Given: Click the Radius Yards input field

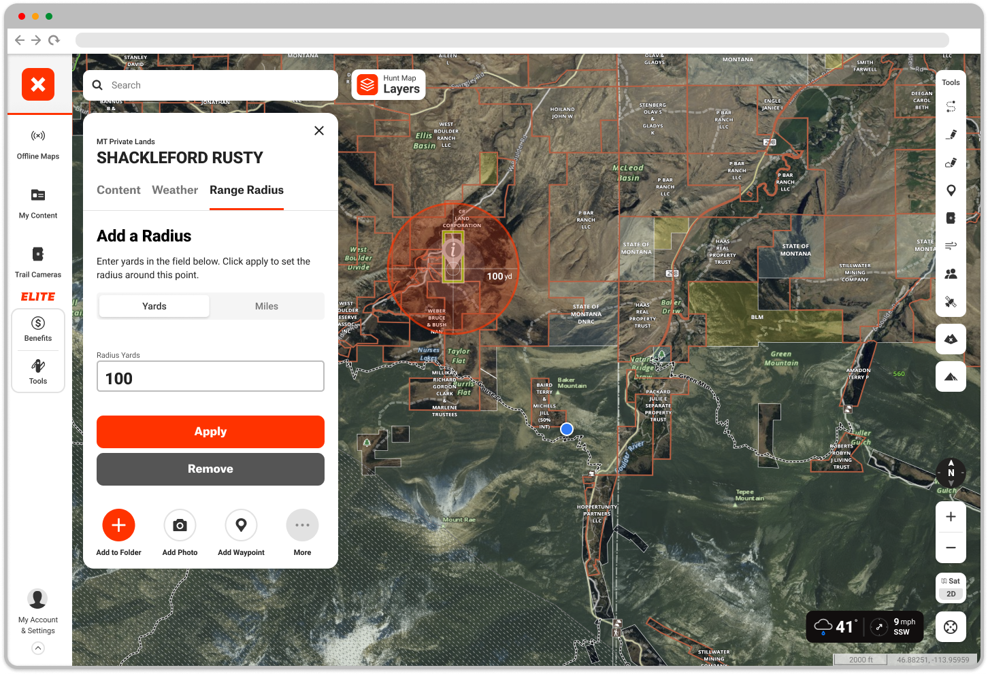Looking at the screenshot, I should point(210,376).
